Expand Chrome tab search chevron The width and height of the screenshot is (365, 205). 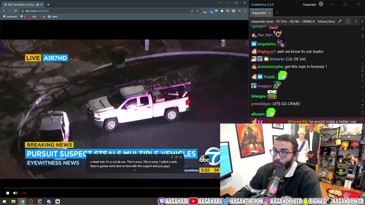tap(220, 3)
